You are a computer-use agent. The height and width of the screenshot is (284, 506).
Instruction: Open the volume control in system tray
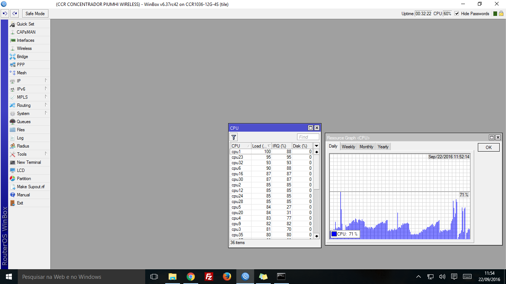(x=442, y=277)
